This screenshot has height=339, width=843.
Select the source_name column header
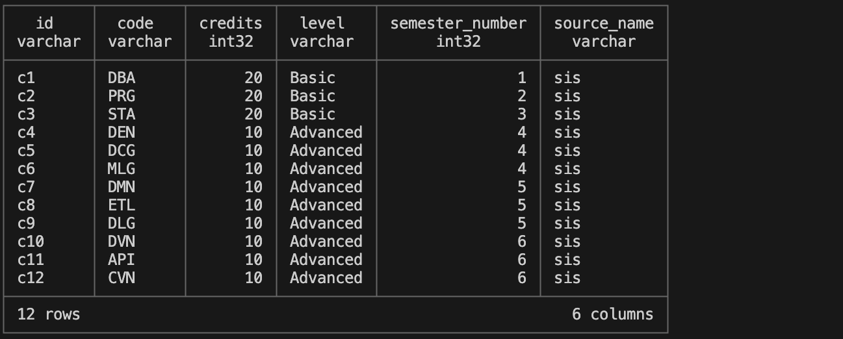(604, 32)
